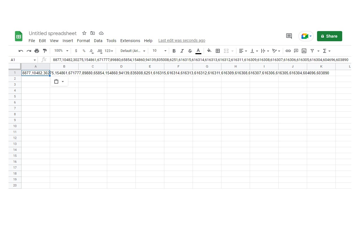
Task: Insert a comment from the toolbar
Action: coord(296,51)
